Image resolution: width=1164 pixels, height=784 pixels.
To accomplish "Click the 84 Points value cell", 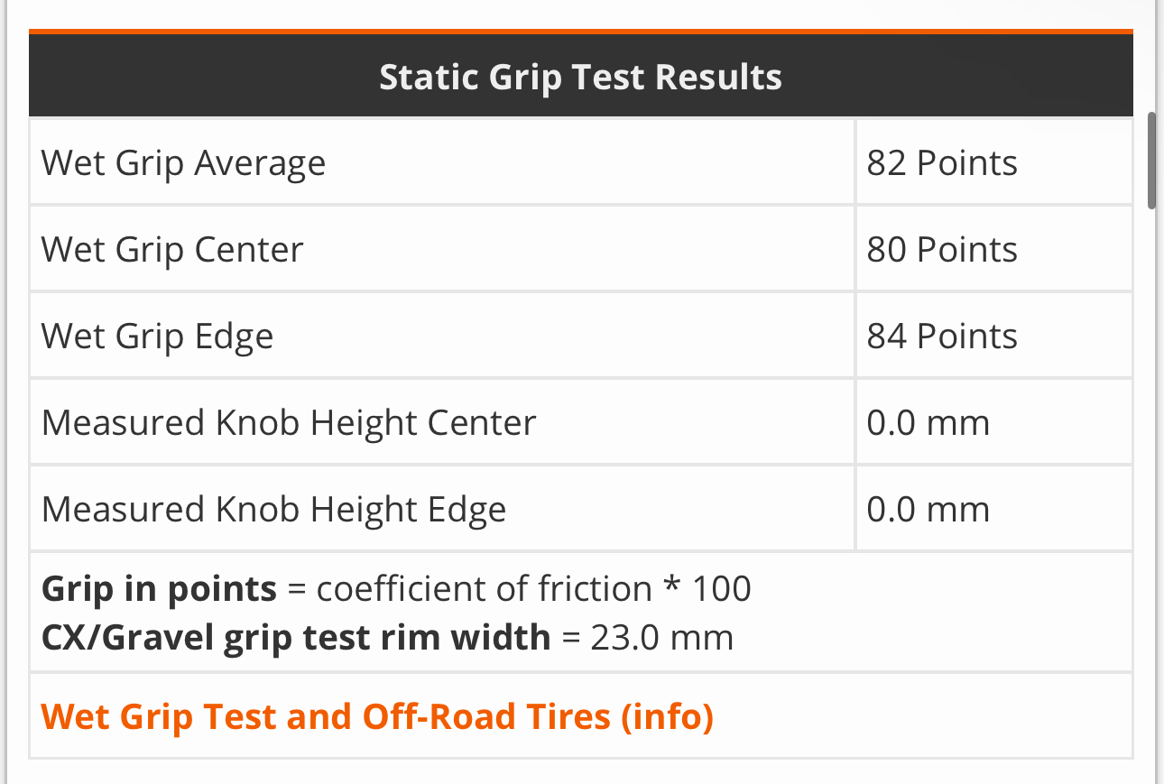I will point(942,337).
